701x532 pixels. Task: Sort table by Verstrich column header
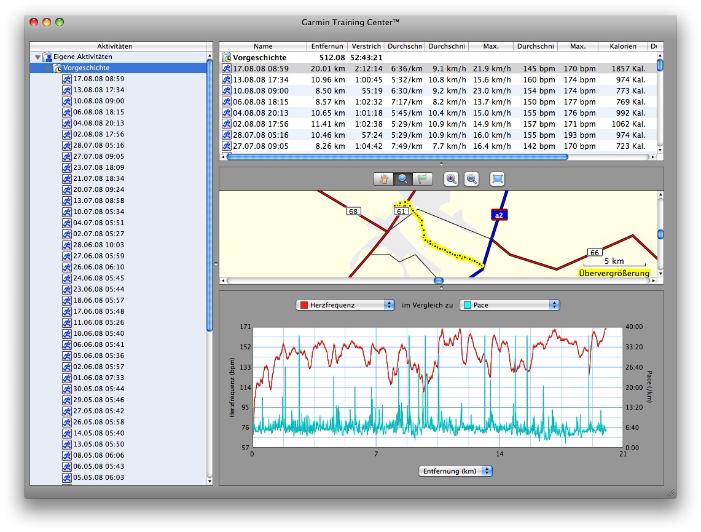pos(366,46)
